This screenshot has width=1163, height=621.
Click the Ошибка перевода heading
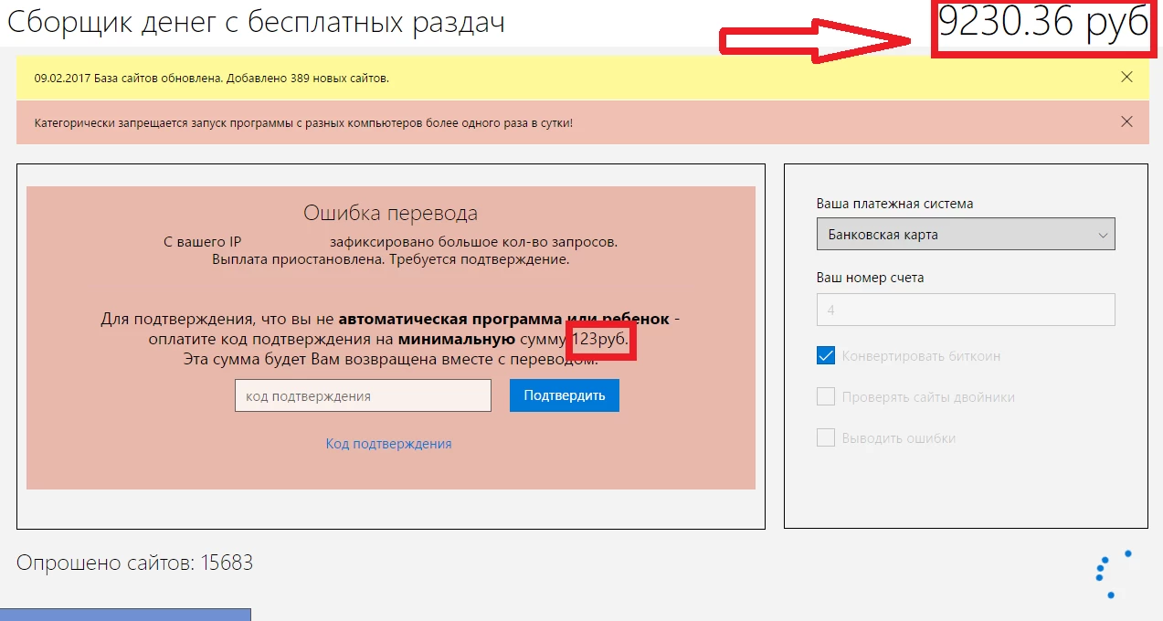(x=390, y=214)
